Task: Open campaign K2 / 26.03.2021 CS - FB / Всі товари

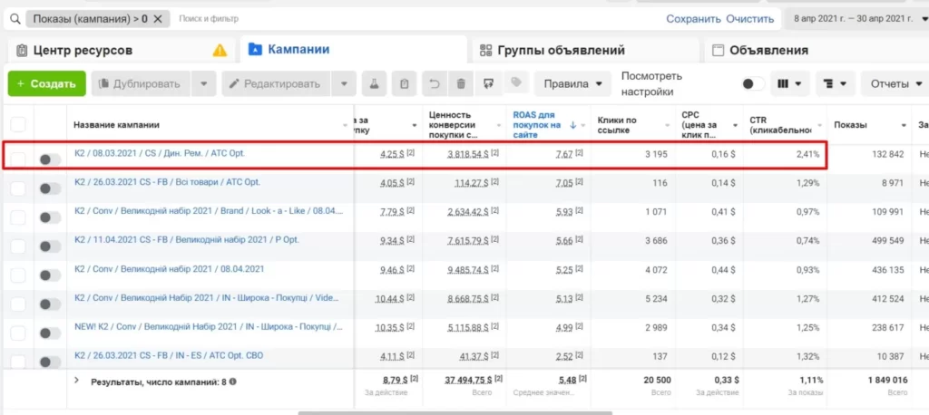Action: [167, 182]
